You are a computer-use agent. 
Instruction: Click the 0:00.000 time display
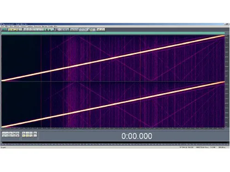(x=137, y=136)
